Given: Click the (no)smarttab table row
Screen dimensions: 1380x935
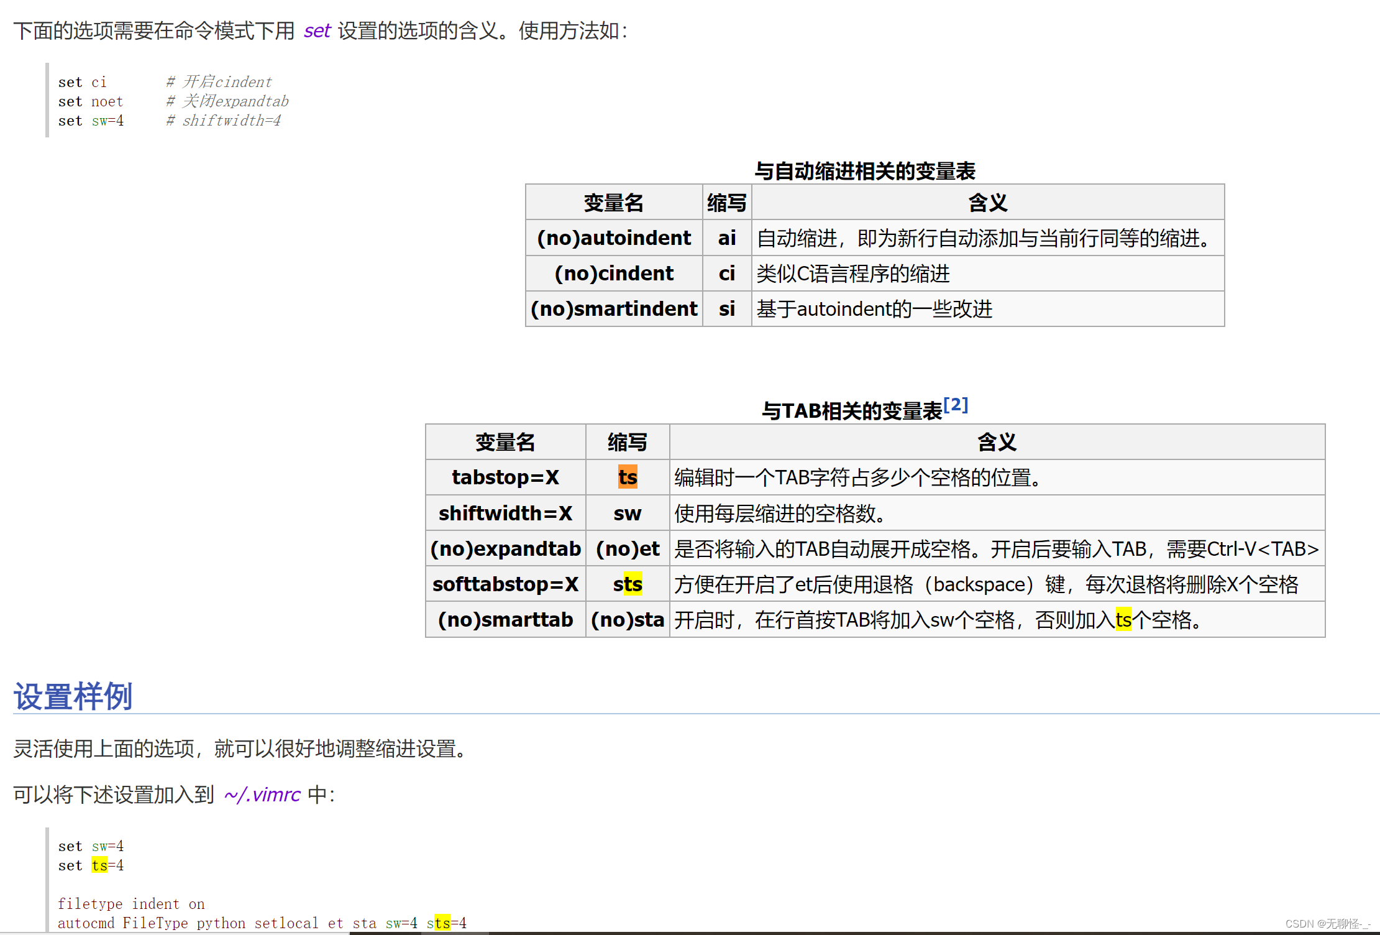Looking at the screenshot, I should (505, 619).
